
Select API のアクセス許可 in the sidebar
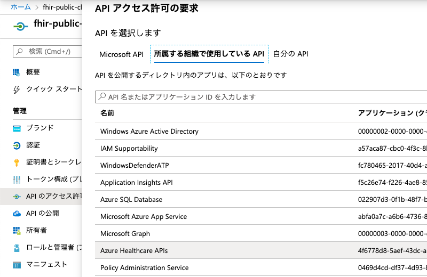coord(41,197)
